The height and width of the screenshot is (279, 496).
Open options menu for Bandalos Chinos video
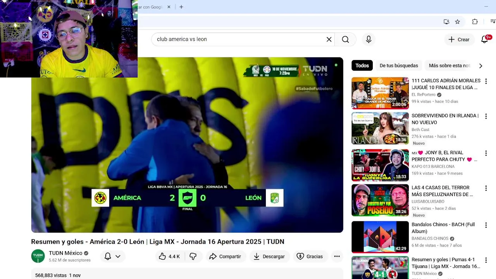tap(486, 225)
